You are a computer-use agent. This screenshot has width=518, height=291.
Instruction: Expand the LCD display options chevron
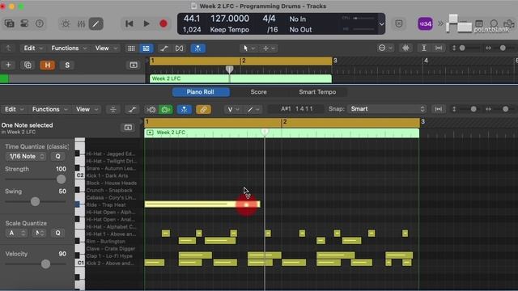[381, 24]
